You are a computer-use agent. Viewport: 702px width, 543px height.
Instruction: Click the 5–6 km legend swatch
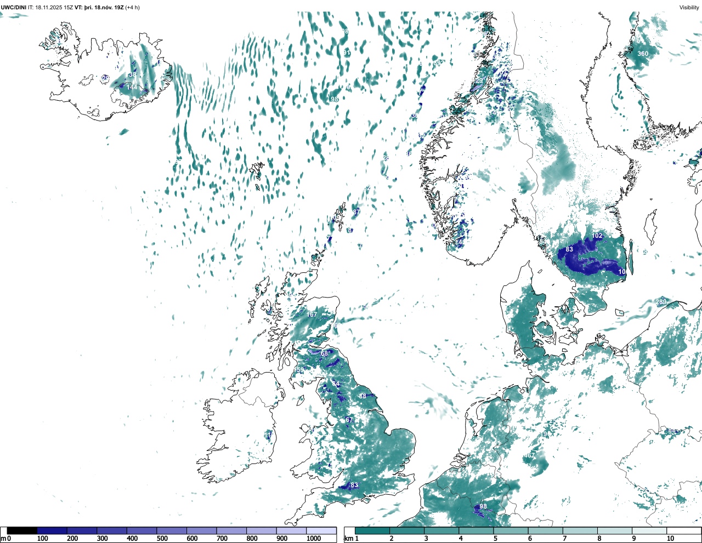[x=511, y=531]
